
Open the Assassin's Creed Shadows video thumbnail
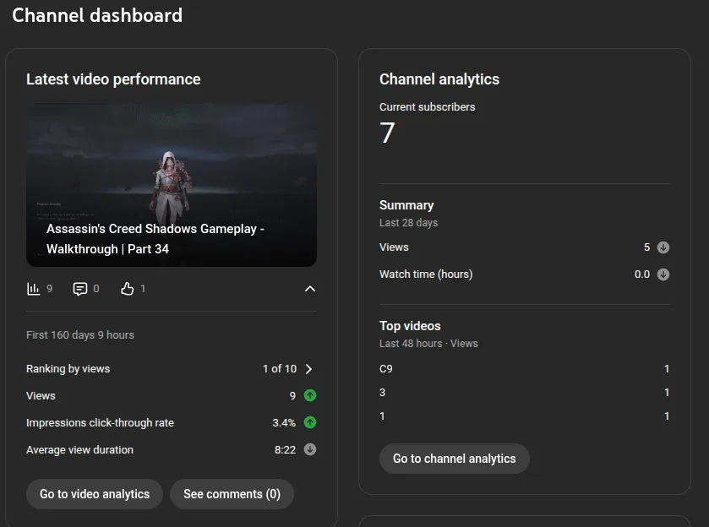point(172,184)
